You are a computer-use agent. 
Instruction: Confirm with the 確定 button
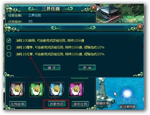(x=52, y=68)
